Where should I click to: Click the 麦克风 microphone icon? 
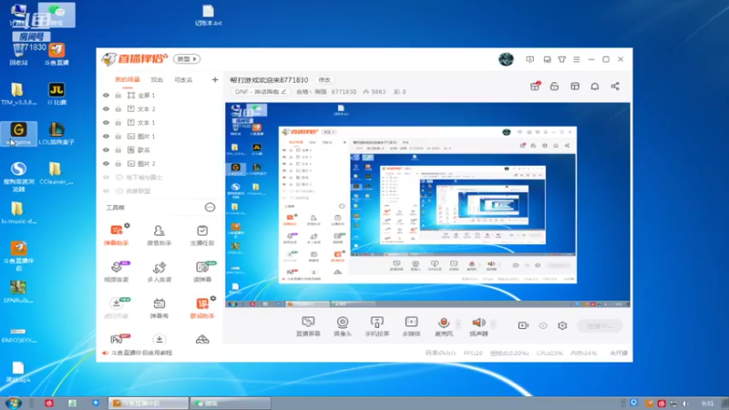coord(444,323)
